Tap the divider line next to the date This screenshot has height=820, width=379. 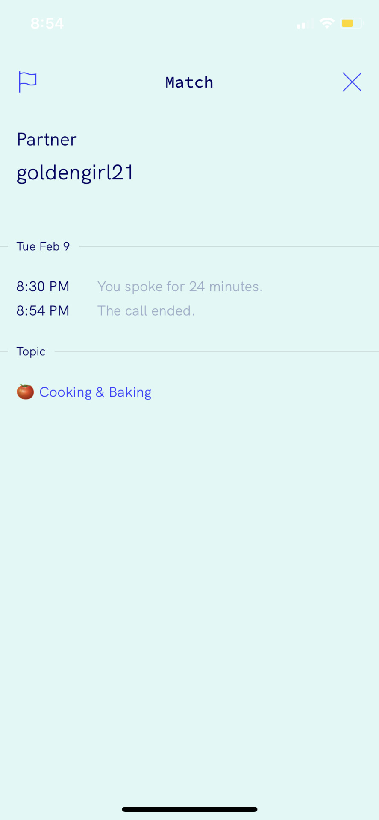coord(229,246)
